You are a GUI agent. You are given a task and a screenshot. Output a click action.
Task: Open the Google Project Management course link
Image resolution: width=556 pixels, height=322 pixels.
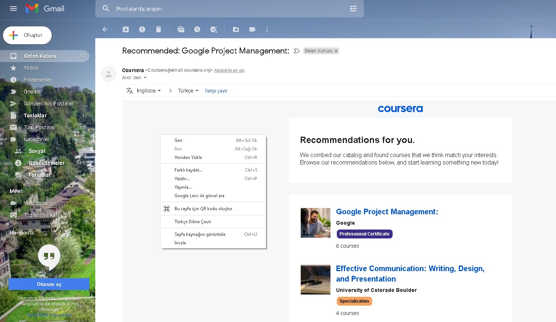tap(387, 212)
